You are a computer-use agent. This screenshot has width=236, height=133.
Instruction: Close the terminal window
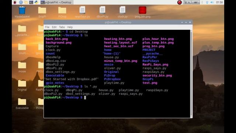point(190,22)
